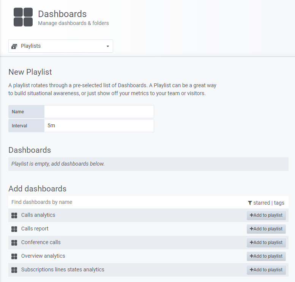Click the dropdown caret arrow next to Playlists

(x=108, y=46)
